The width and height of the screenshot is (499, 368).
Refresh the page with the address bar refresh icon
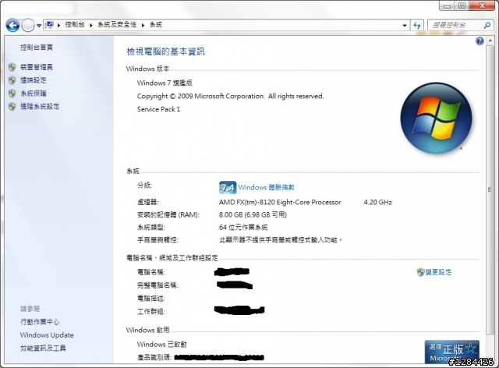417,25
